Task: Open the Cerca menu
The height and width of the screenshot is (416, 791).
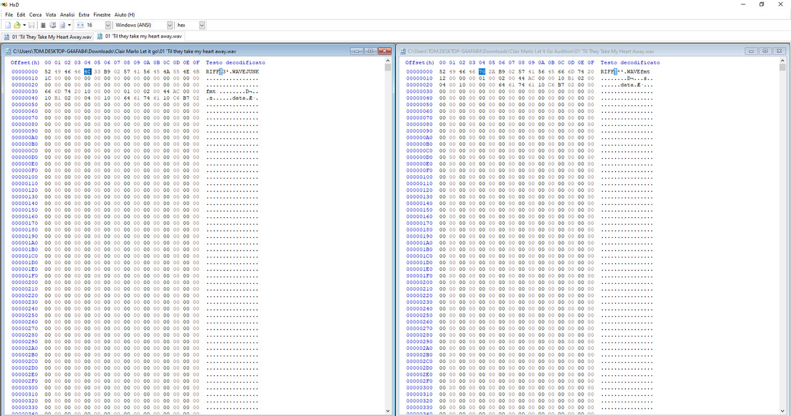Action: click(35, 14)
